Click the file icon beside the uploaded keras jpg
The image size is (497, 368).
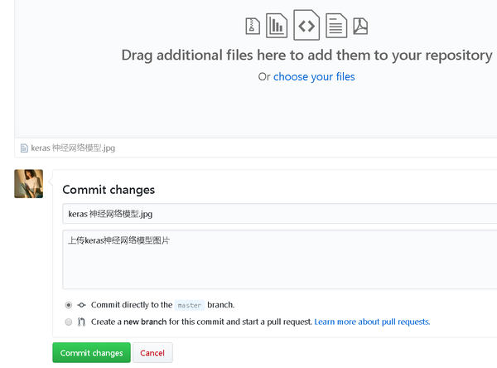click(x=24, y=148)
